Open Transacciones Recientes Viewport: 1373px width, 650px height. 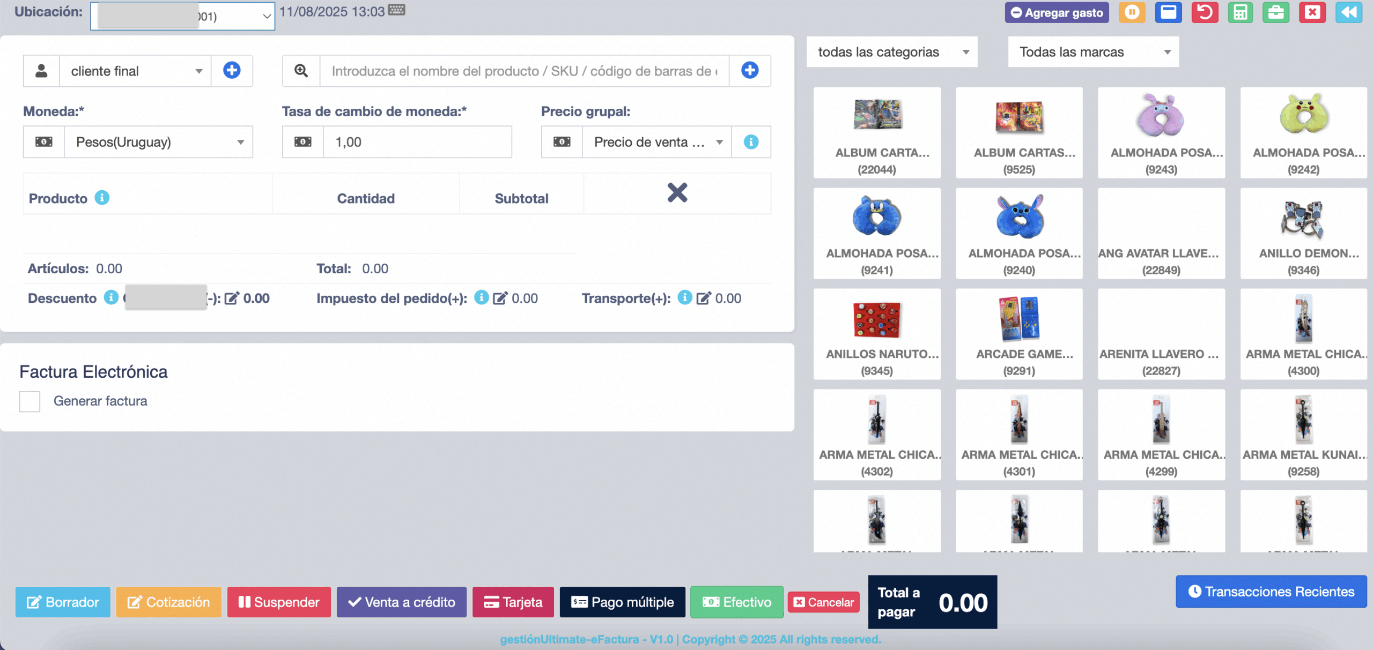[1271, 592]
